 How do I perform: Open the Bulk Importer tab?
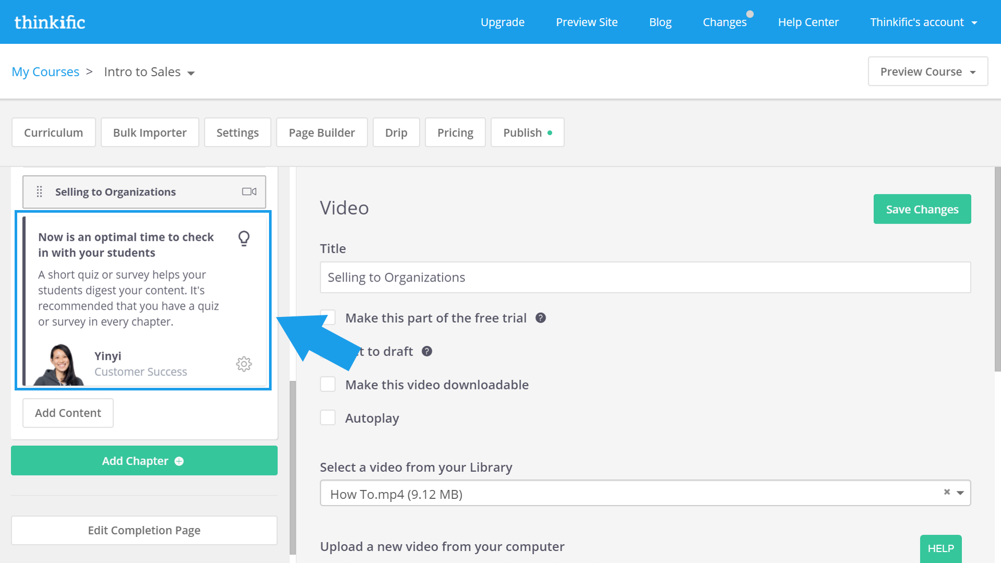pos(150,132)
